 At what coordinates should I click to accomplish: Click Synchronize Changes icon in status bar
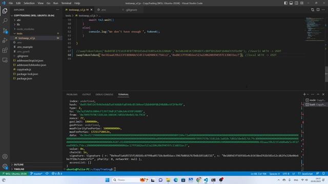tap(47, 174)
